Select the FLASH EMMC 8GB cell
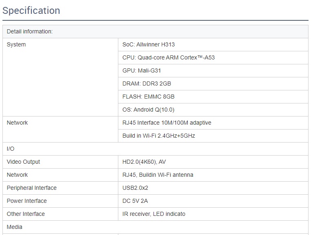 point(148,97)
